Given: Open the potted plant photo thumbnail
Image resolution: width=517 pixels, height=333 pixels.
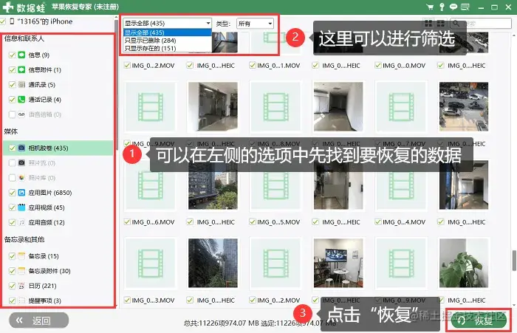Looking at the screenshot, I should click(x=464, y=263).
